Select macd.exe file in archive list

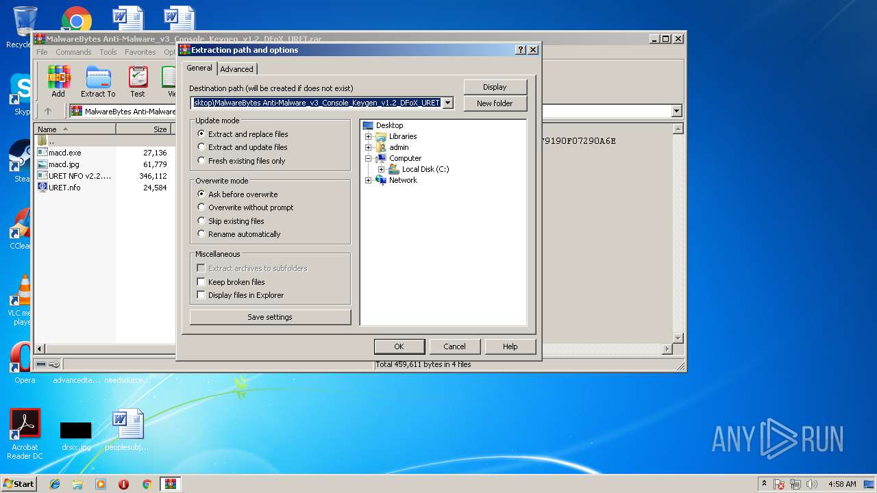pos(64,153)
